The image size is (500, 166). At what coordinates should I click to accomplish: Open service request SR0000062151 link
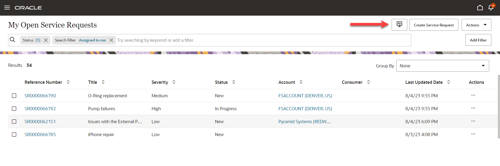coord(40,122)
